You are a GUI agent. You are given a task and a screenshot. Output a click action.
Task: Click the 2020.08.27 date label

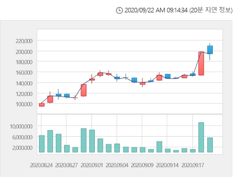tap(66, 165)
